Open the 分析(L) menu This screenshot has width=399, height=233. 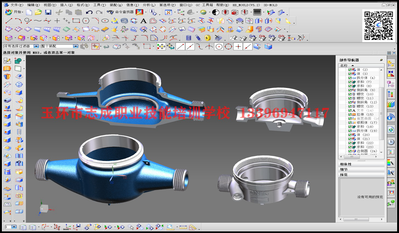coord(149,5)
